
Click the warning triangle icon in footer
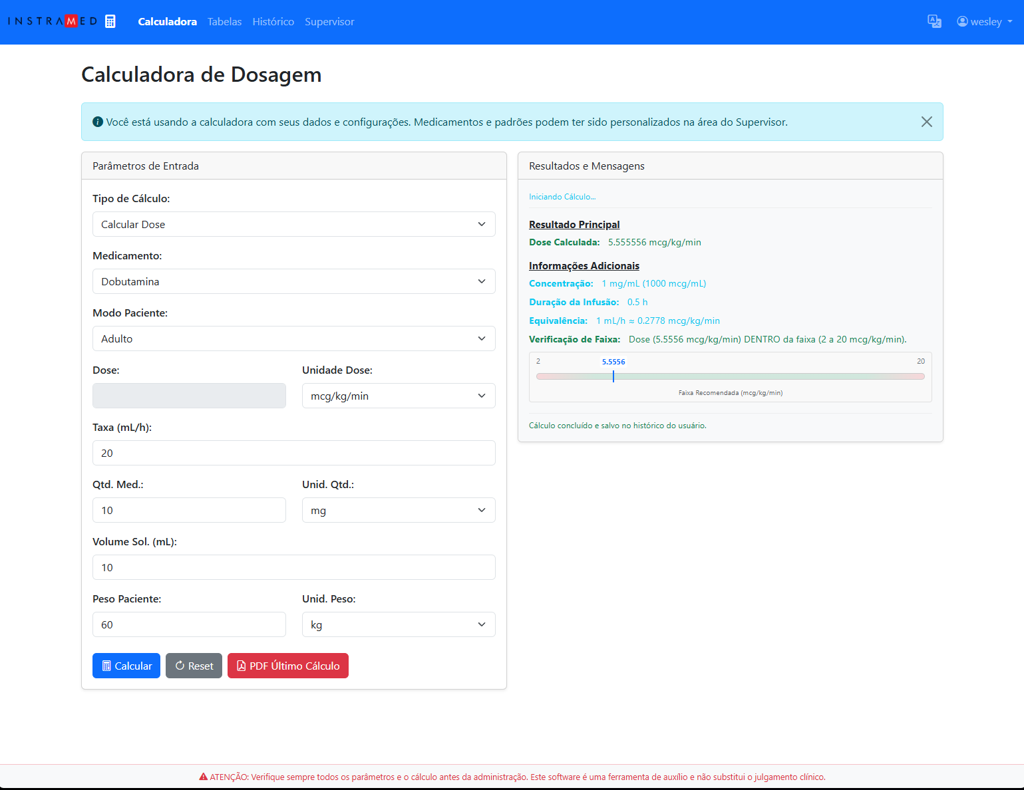coord(204,777)
